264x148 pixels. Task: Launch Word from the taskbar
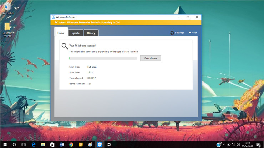62,144
